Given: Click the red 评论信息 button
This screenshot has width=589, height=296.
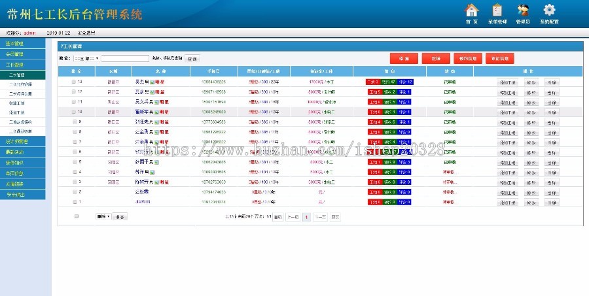Looking at the screenshot, I should coord(499,59).
